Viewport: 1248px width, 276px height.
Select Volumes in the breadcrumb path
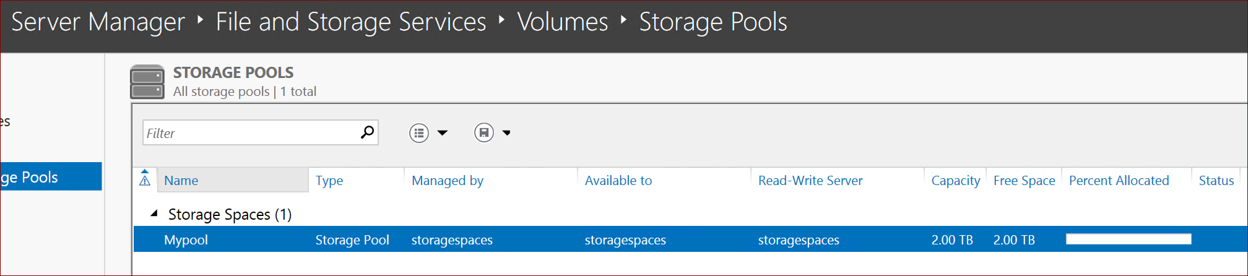pos(563,22)
